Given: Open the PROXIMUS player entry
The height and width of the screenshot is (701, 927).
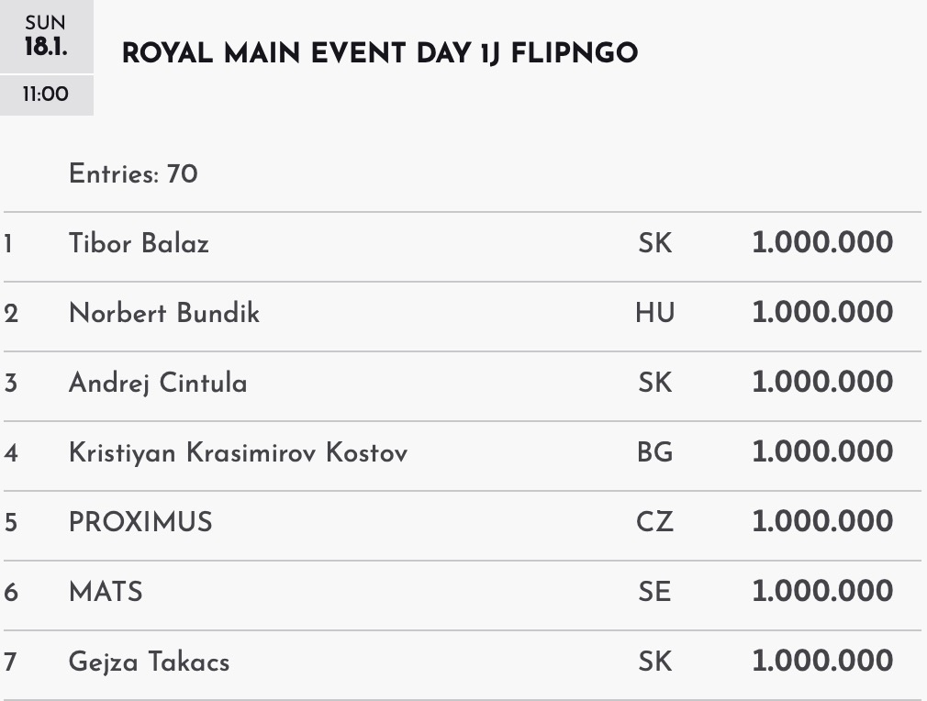Looking at the screenshot, I should pyautogui.click(x=140, y=523).
